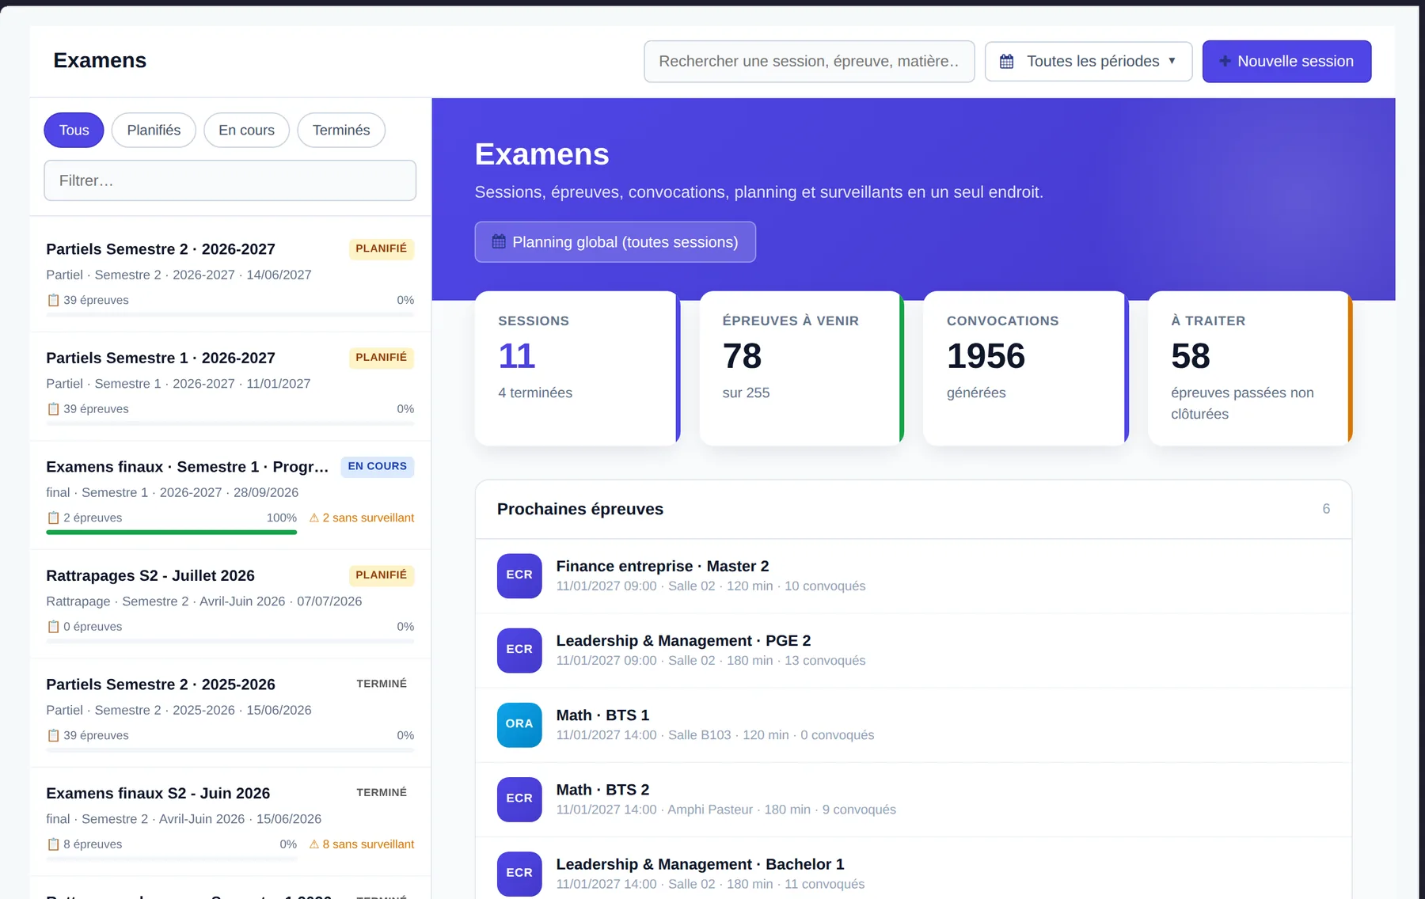This screenshot has width=1425, height=899.
Task: Click TERMINÉ badge on Examens finaux S2
Action: [x=382, y=792]
